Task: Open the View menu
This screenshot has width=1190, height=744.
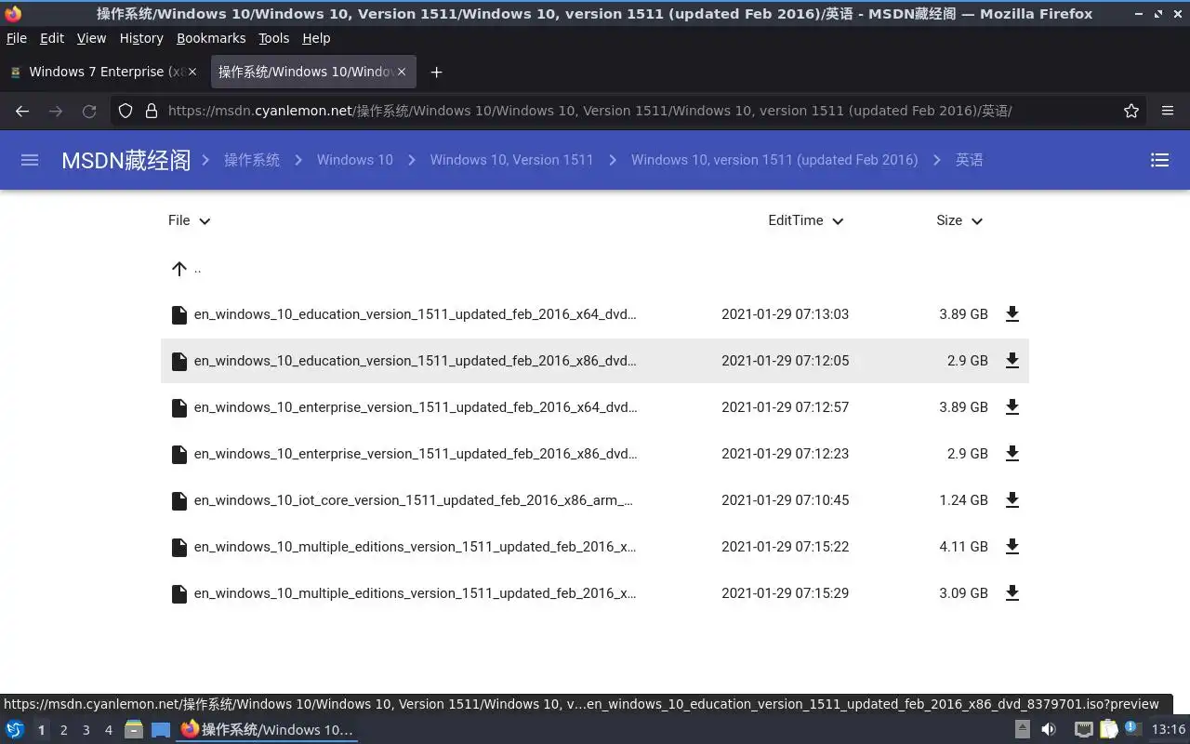Action: (x=91, y=38)
